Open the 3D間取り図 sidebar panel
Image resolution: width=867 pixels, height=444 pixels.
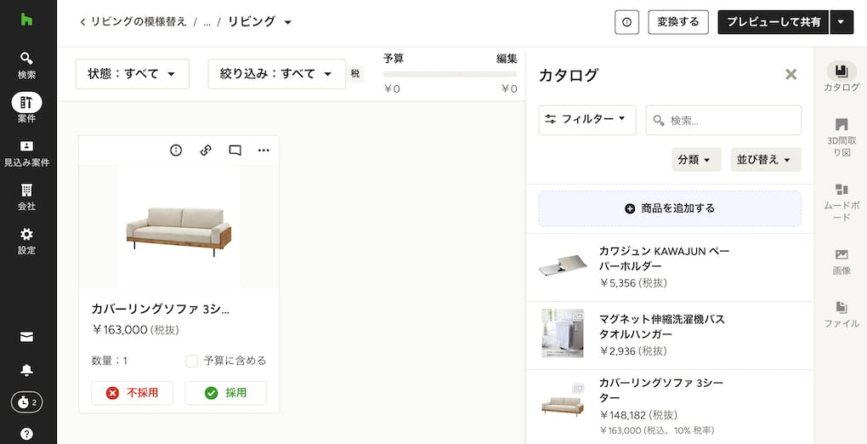841,137
